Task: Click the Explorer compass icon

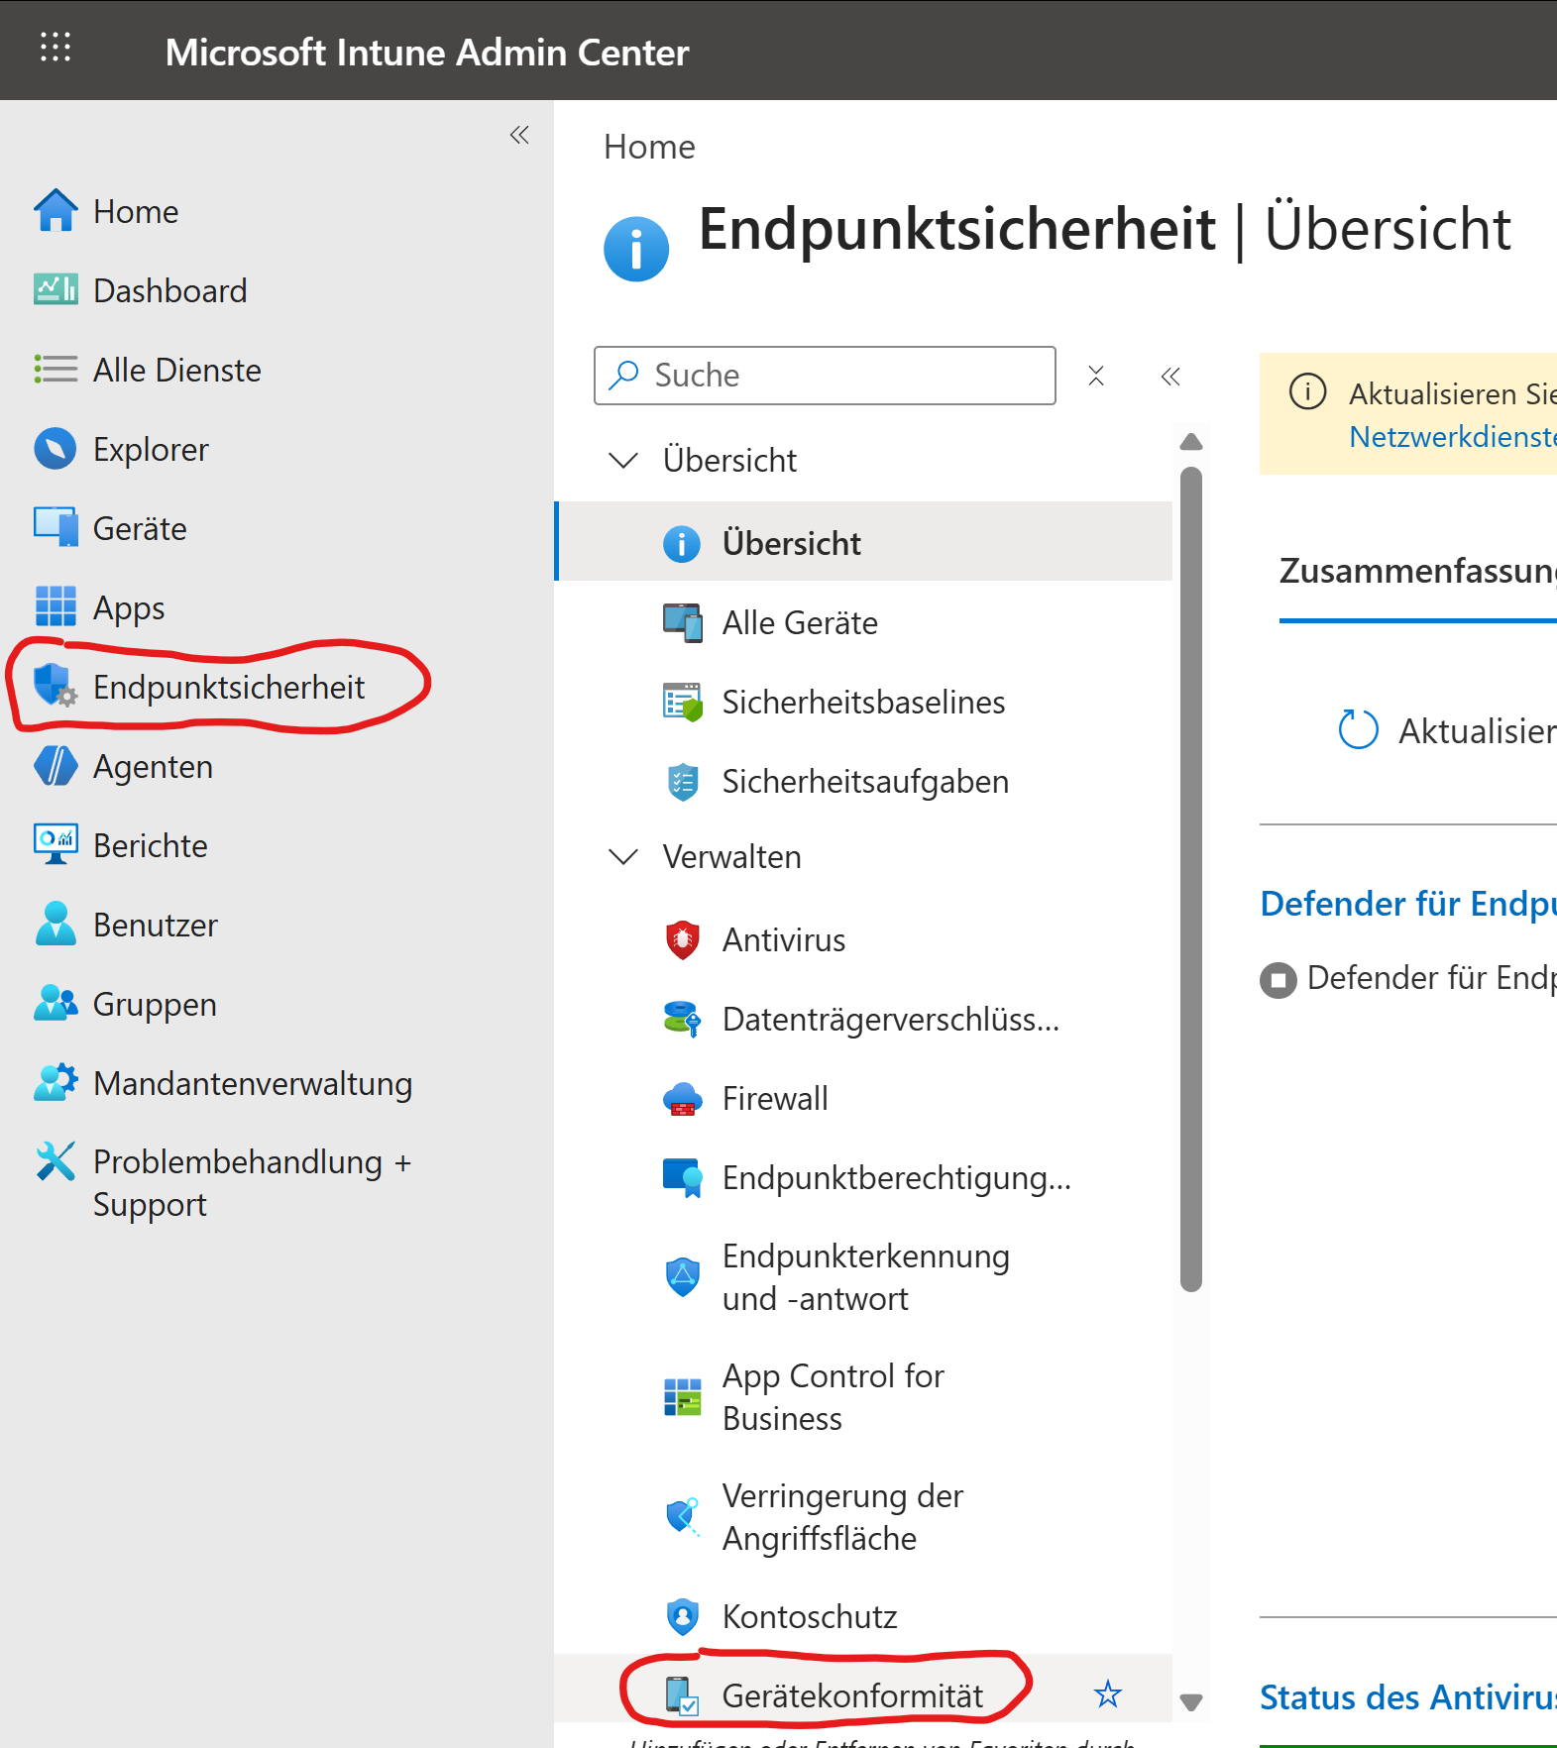Action: click(56, 449)
